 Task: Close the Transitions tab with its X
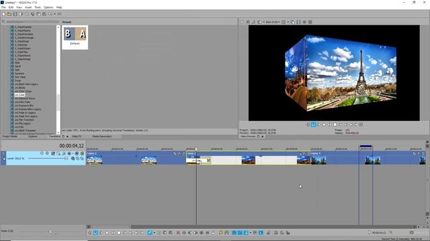point(67,137)
